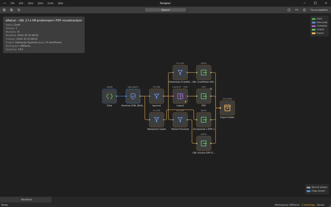Viewport: 331px width, 207px height.
Task: Open the Layout PDF compose node
Action: (180, 96)
